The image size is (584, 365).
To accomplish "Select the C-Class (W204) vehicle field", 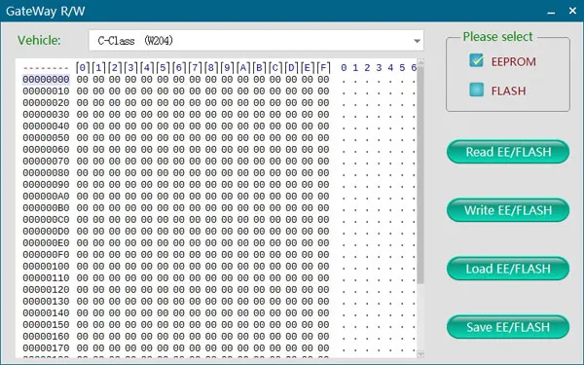I will click(256, 41).
